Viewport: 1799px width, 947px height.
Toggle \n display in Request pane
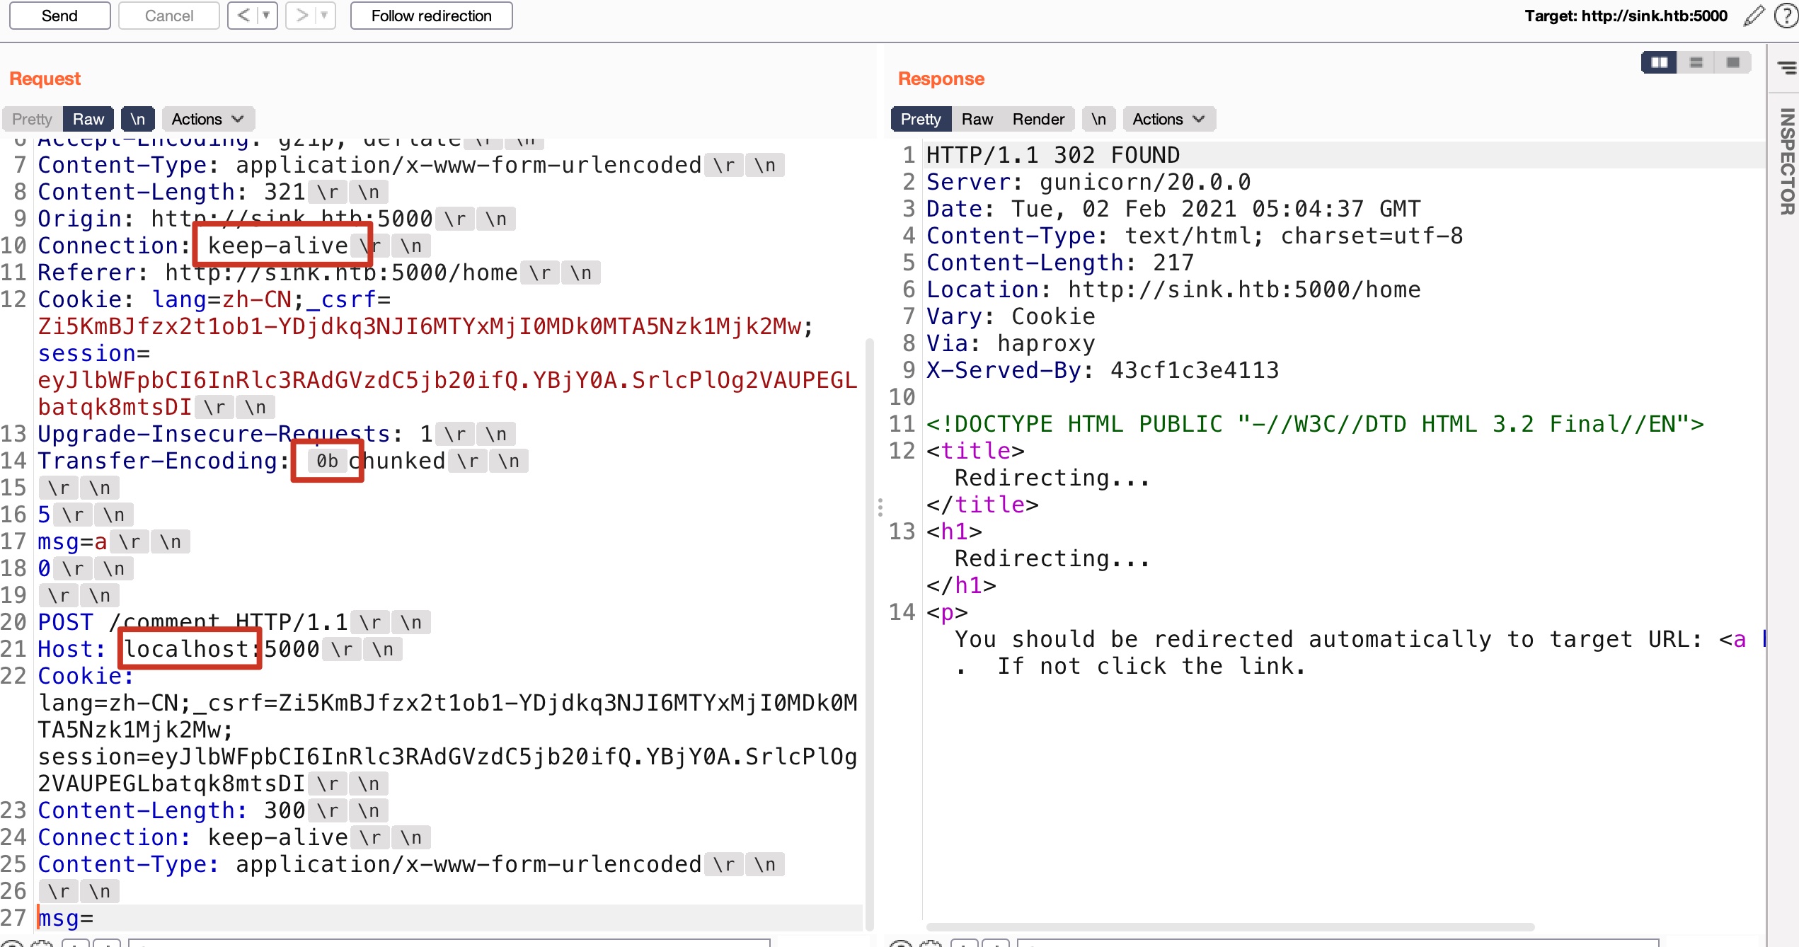tap(137, 119)
